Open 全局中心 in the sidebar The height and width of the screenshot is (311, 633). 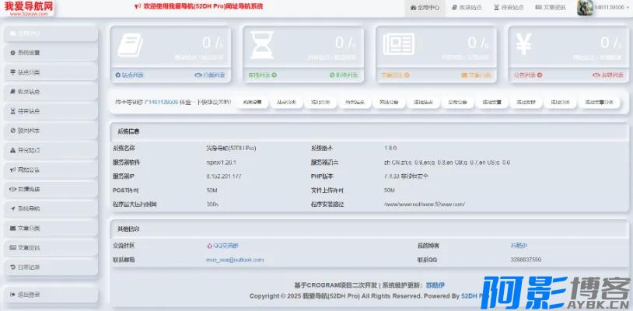[51, 33]
